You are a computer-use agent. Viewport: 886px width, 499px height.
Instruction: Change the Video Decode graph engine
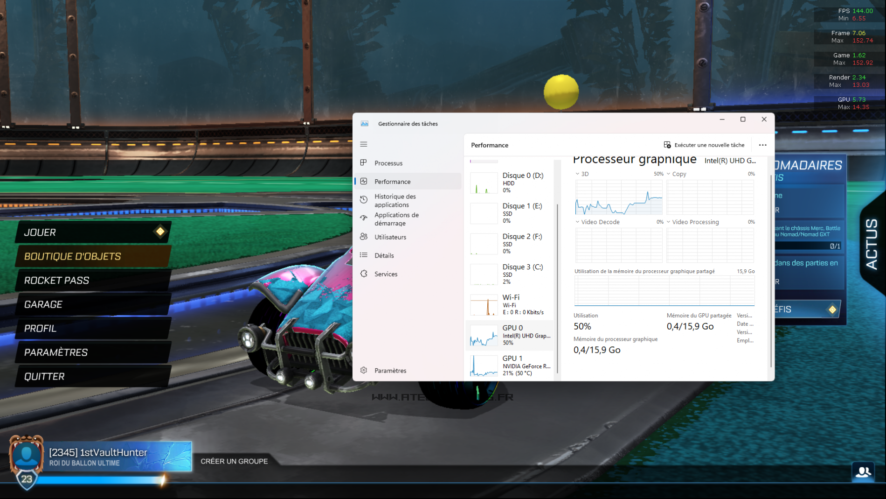point(577,222)
